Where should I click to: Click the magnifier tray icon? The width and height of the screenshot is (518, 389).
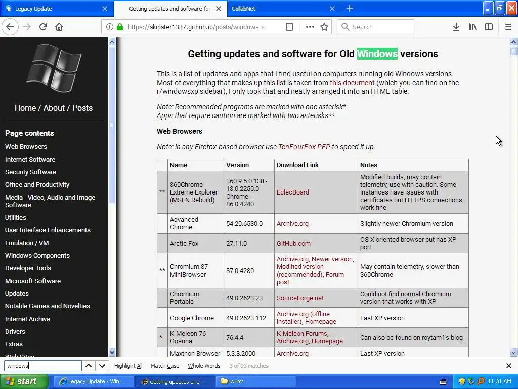pyautogui.click(x=481, y=381)
